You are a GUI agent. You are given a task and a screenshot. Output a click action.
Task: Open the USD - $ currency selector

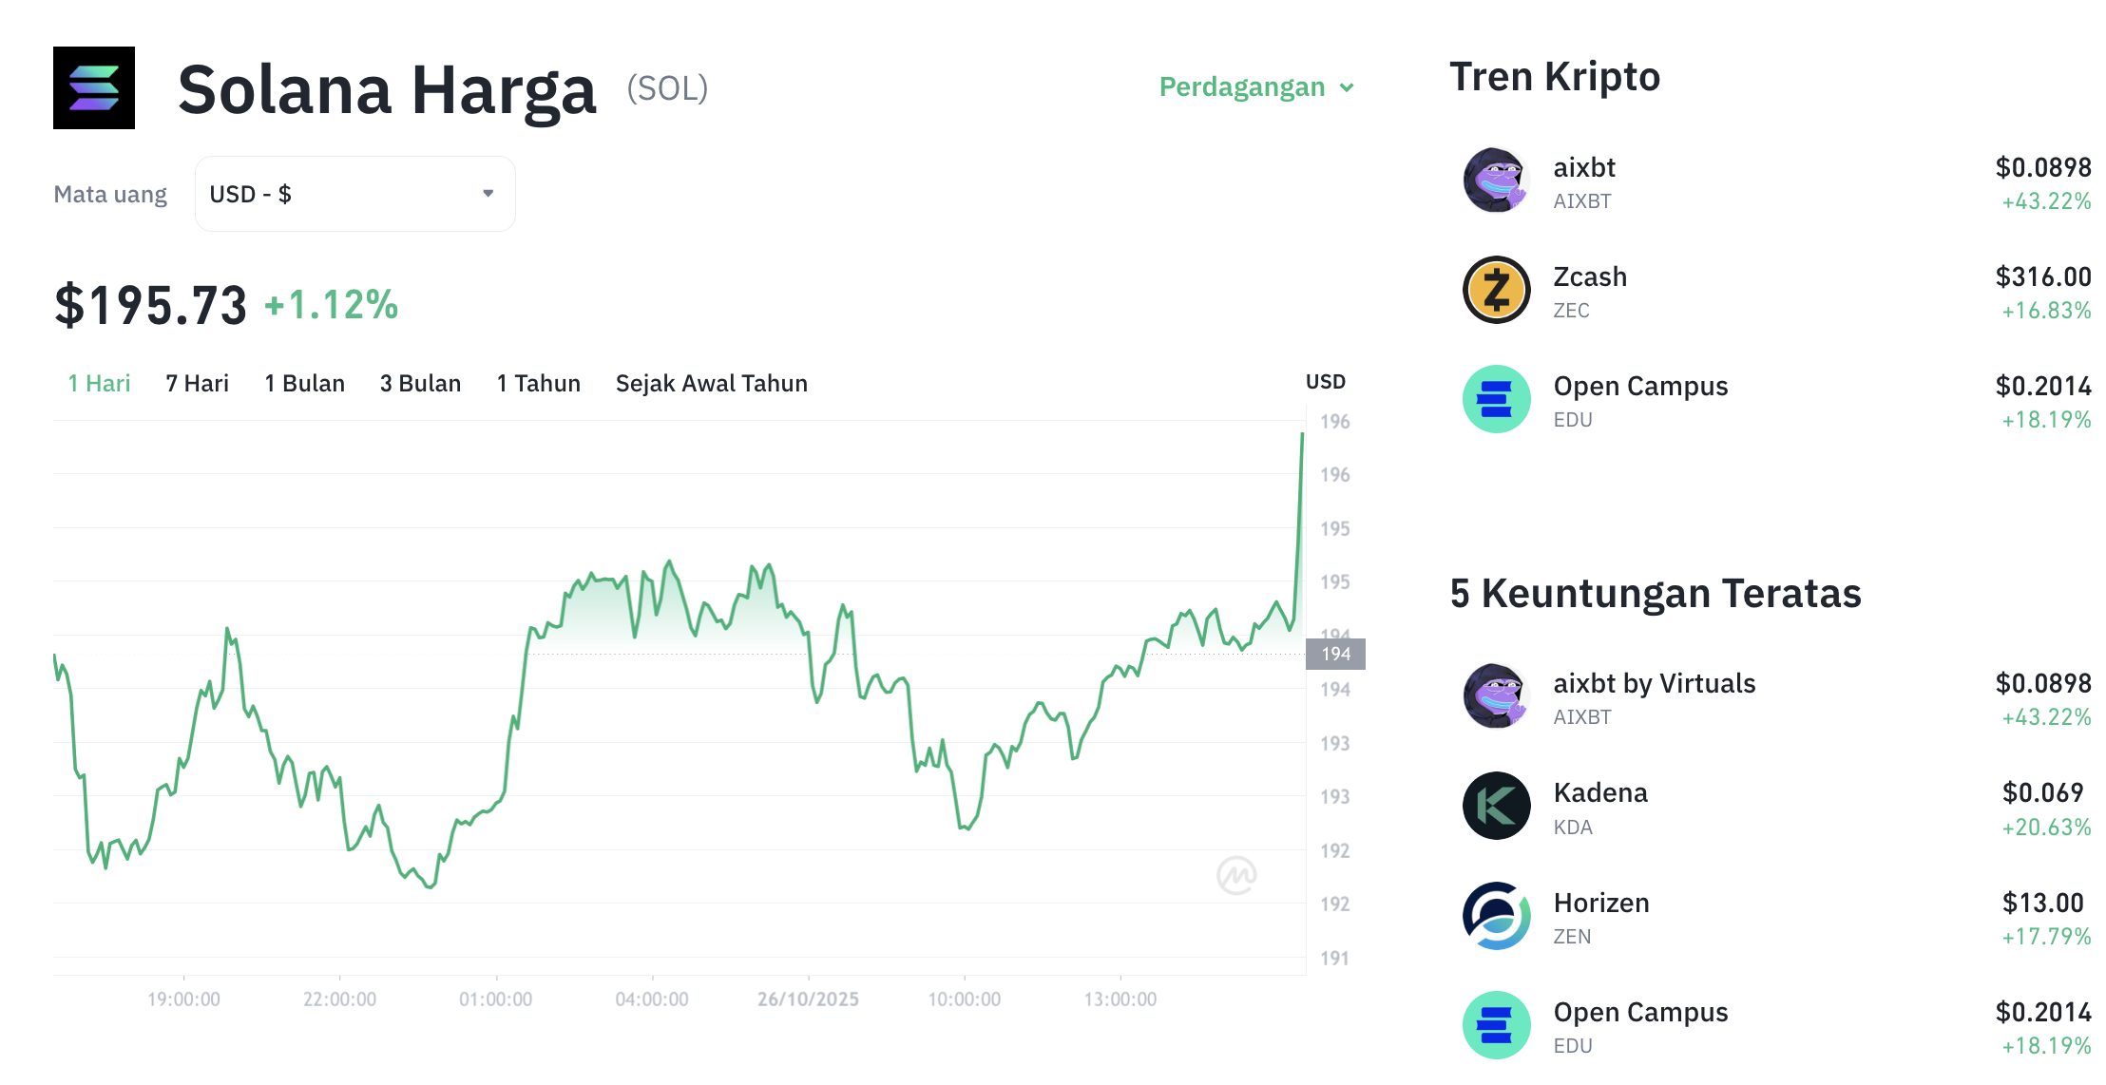point(354,194)
